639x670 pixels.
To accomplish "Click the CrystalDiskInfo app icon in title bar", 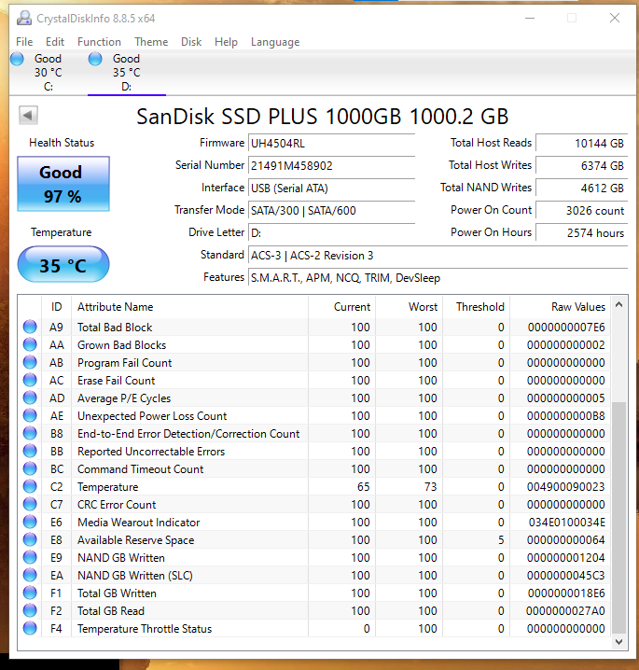I will point(24,18).
